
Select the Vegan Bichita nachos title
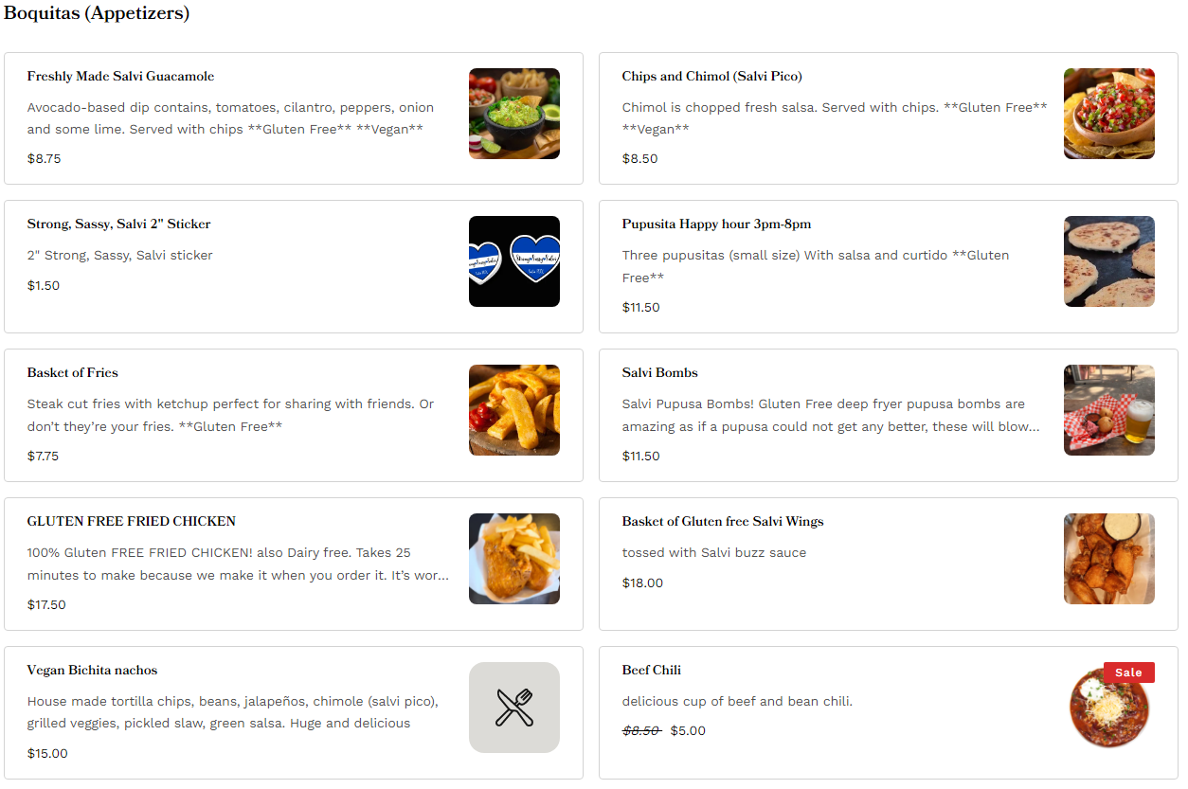[92, 671]
